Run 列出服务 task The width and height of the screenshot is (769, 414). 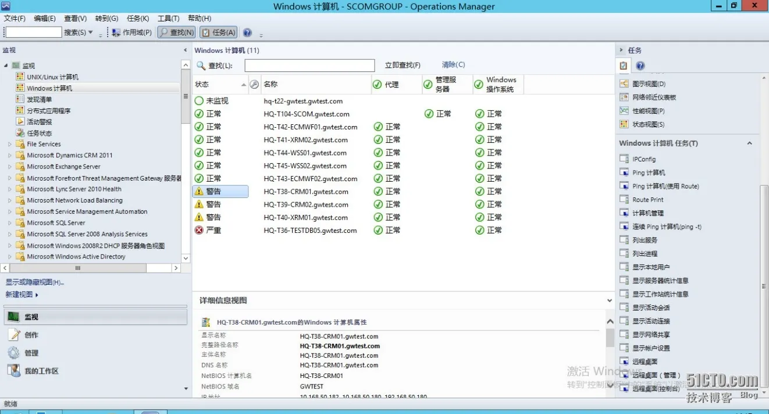645,240
